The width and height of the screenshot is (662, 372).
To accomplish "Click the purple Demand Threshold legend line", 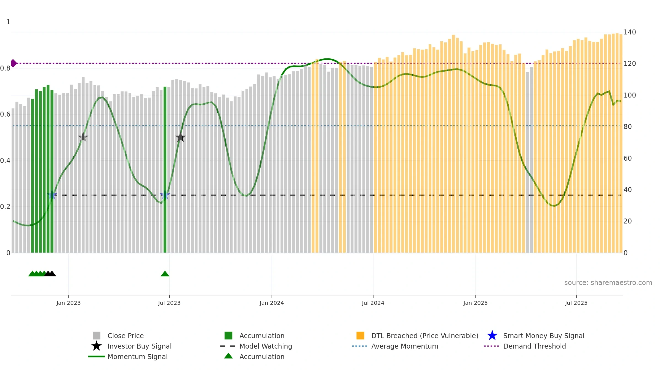I will tap(492, 346).
